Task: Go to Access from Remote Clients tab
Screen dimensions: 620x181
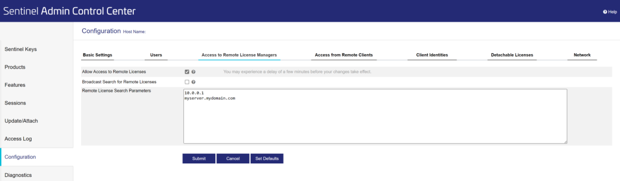Action: [343, 55]
